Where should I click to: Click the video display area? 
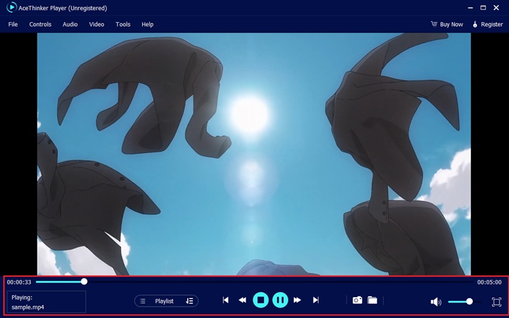click(x=254, y=154)
